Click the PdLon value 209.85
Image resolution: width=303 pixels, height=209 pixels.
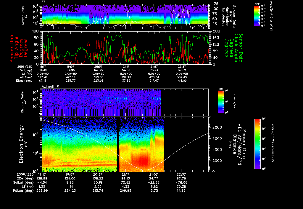point(125,191)
